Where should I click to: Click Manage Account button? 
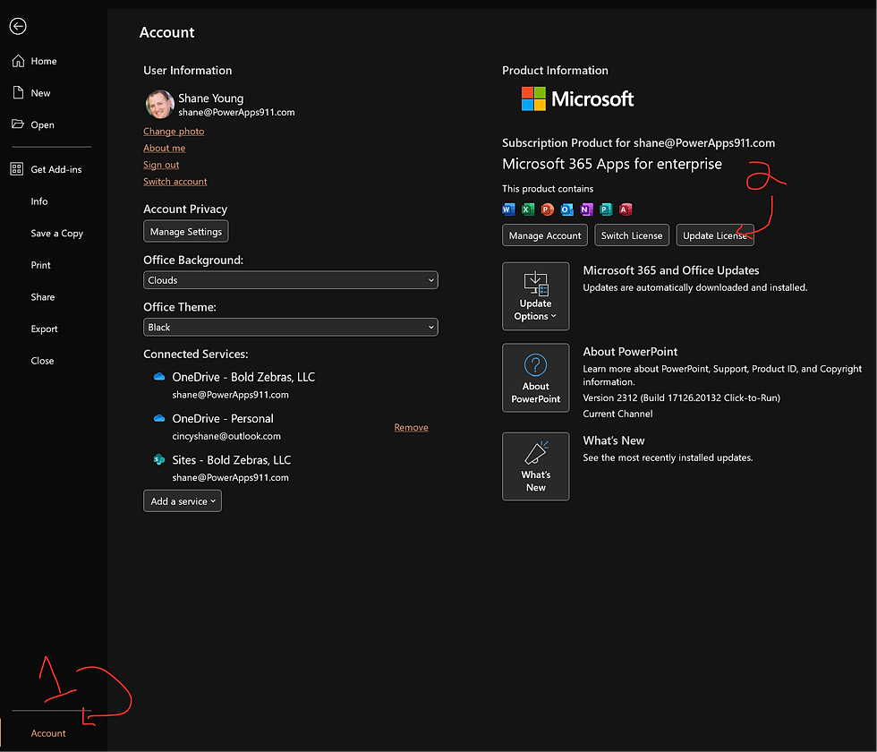(545, 235)
